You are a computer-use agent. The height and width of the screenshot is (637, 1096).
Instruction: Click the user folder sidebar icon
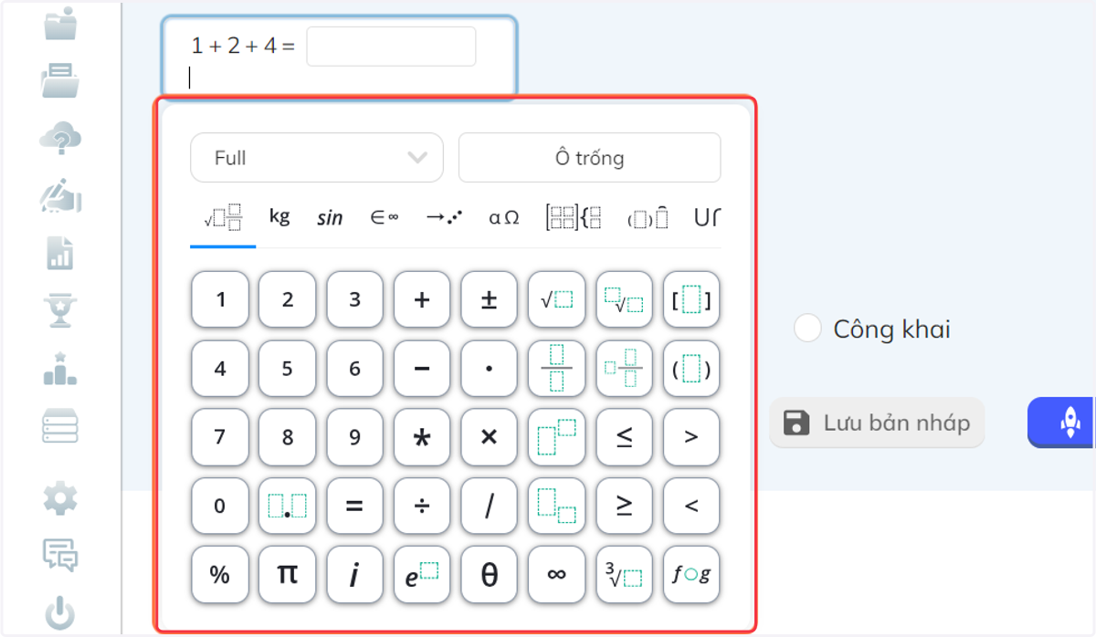coord(60,23)
